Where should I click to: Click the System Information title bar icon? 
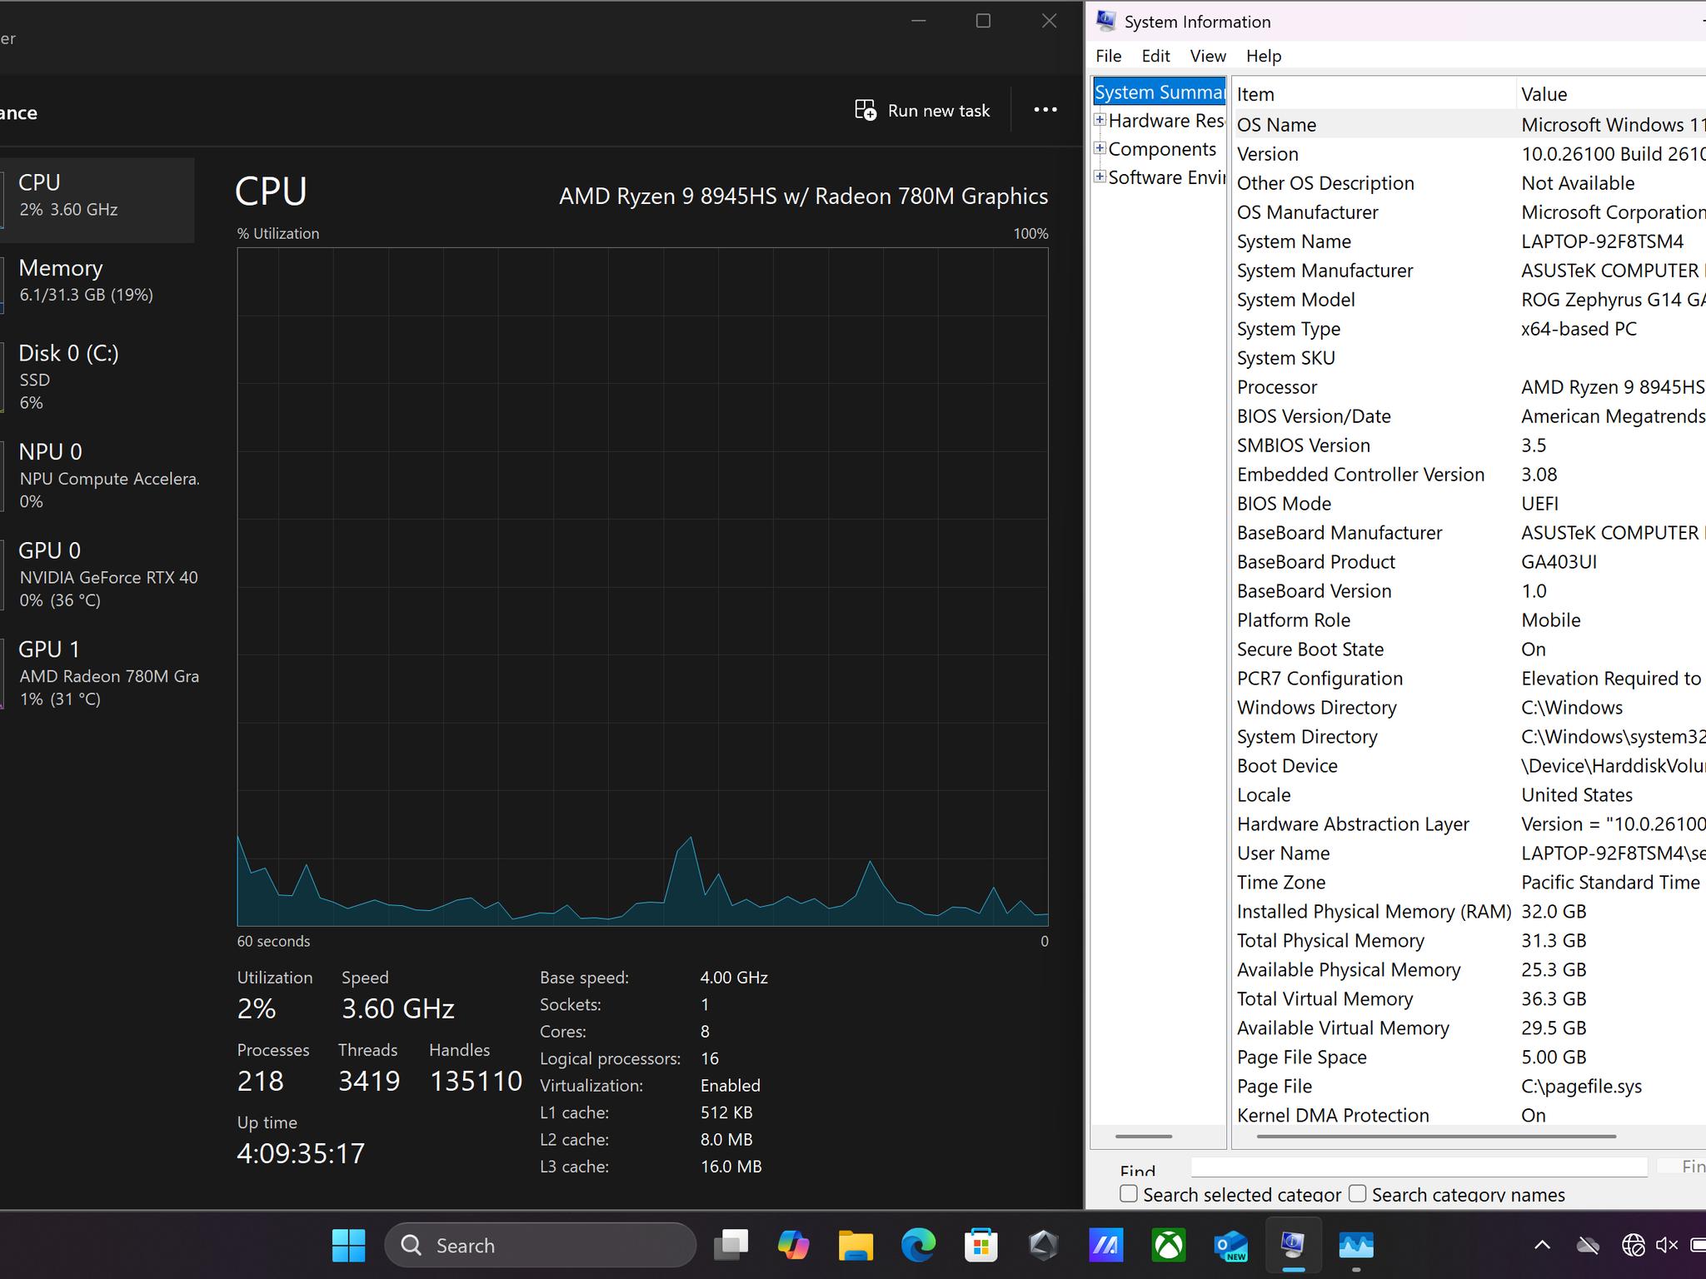[1106, 21]
